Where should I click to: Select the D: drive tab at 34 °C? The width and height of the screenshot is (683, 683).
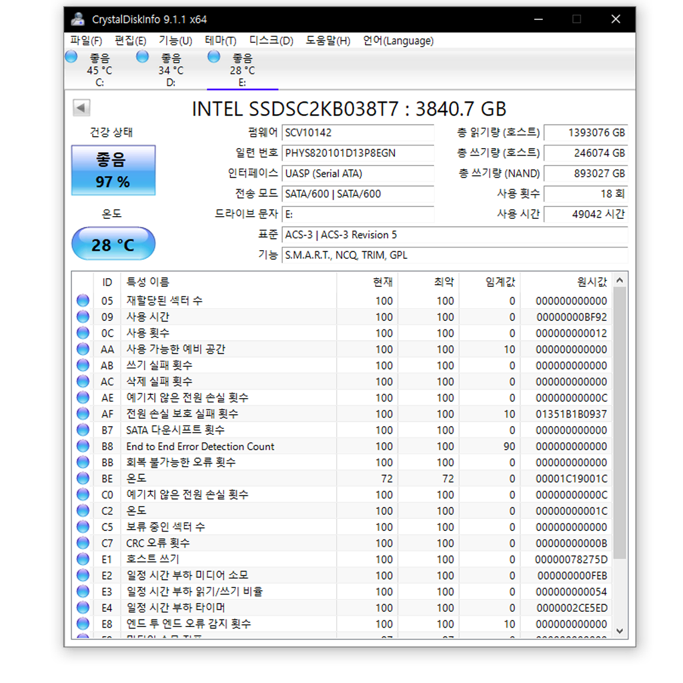[x=171, y=69]
